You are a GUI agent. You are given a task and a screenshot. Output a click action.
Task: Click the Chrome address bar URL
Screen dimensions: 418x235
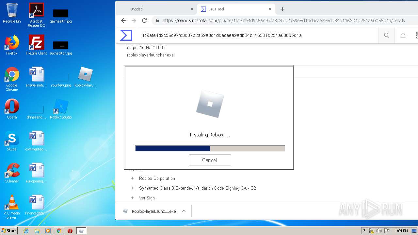[x=283, y=20]
